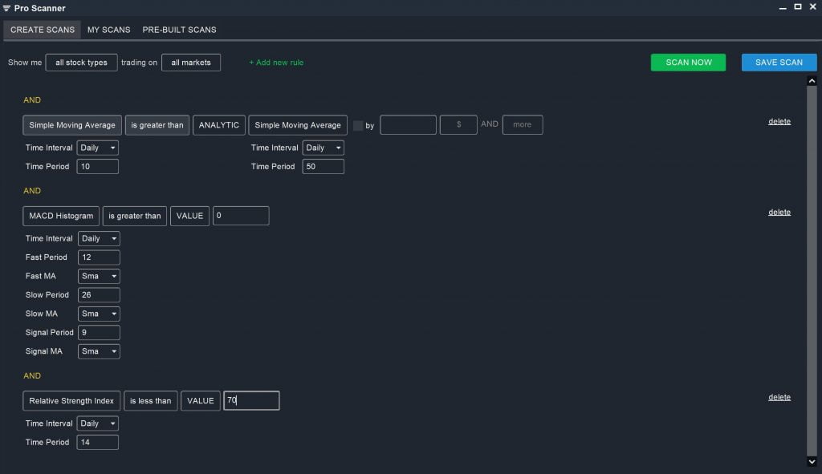Image resolution: width=822 pixels, height=474 pixels.
Task: Open the Time Interval dropdown for the RSI rule
Action: (98, 423)
